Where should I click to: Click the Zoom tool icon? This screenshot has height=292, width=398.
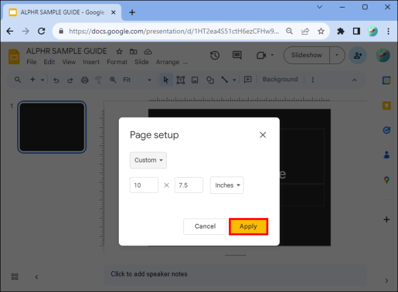point(112,80)
